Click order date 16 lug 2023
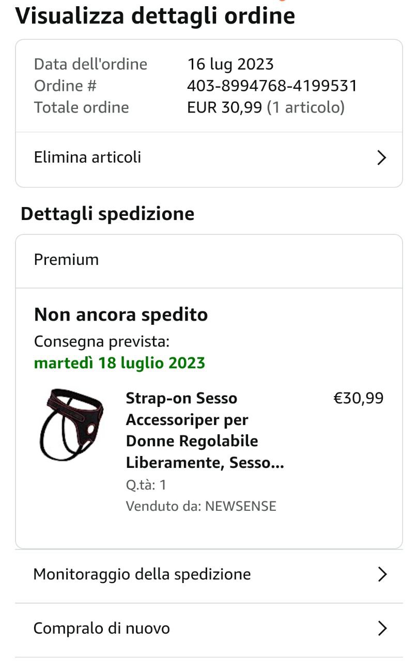Viewport: 417px width, 661px height. (230, 64)
